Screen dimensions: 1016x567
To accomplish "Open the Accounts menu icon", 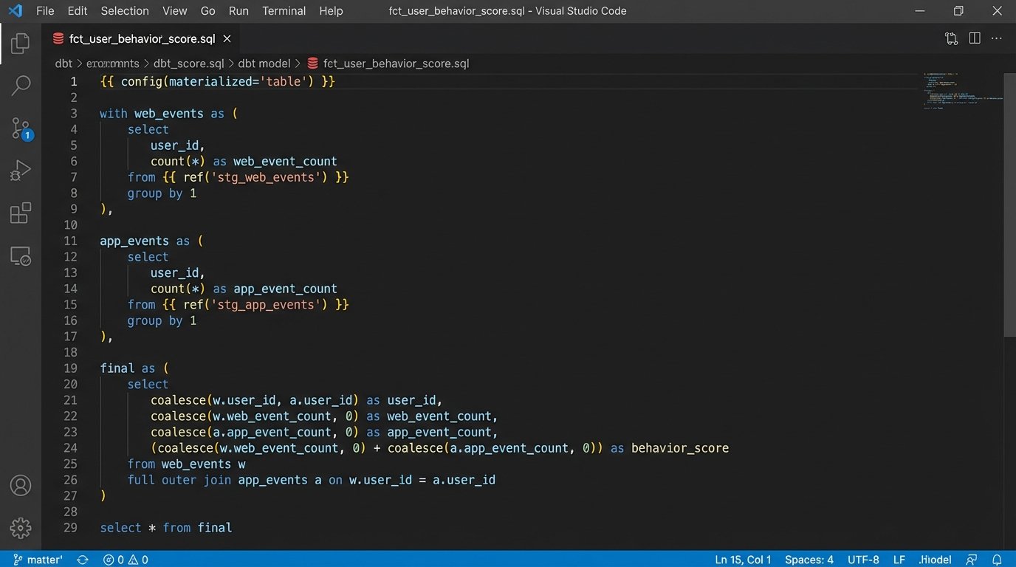I will [x=21, y=486].
